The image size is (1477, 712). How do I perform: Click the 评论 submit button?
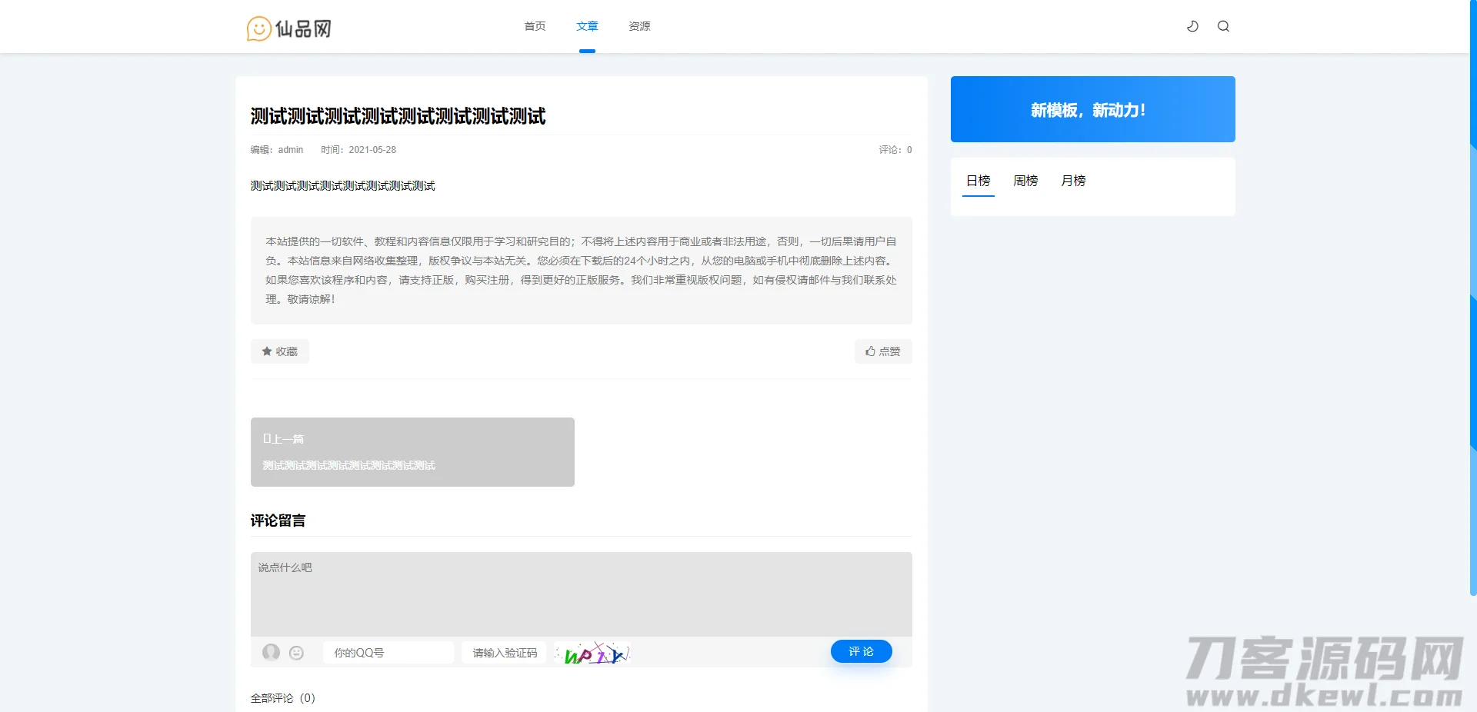tap(861, 651)
